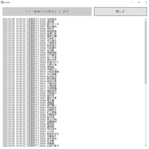Select the log line for ID 00100
The height and width of the screenshot is (149, 149).
(x=29, y=19)
